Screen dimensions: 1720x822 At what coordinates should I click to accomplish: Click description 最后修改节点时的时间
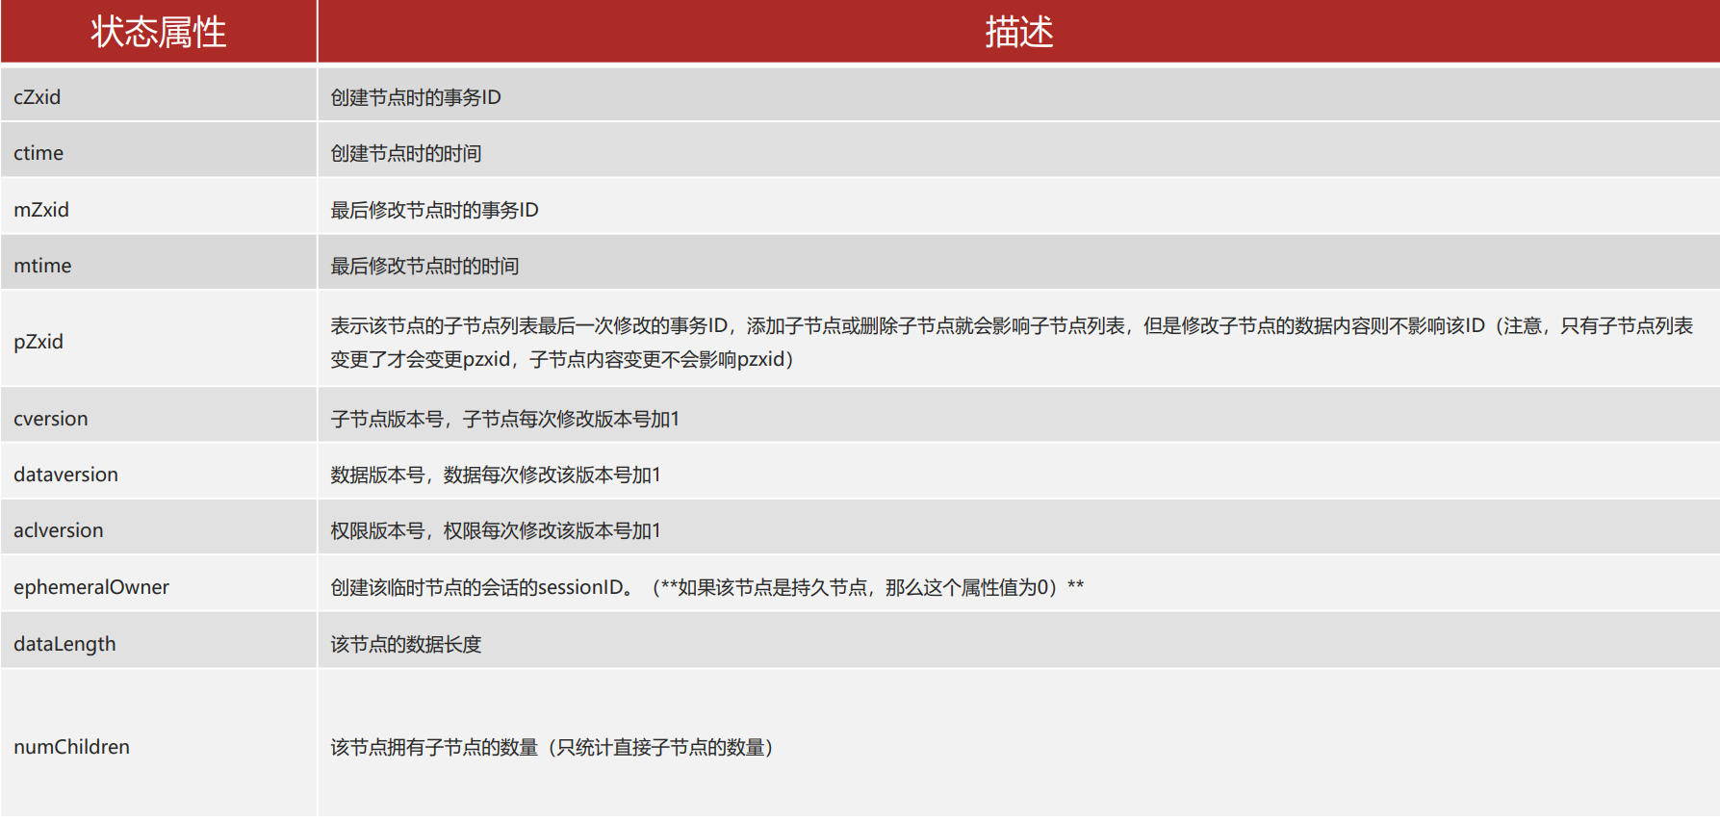[x=424, y=266]
